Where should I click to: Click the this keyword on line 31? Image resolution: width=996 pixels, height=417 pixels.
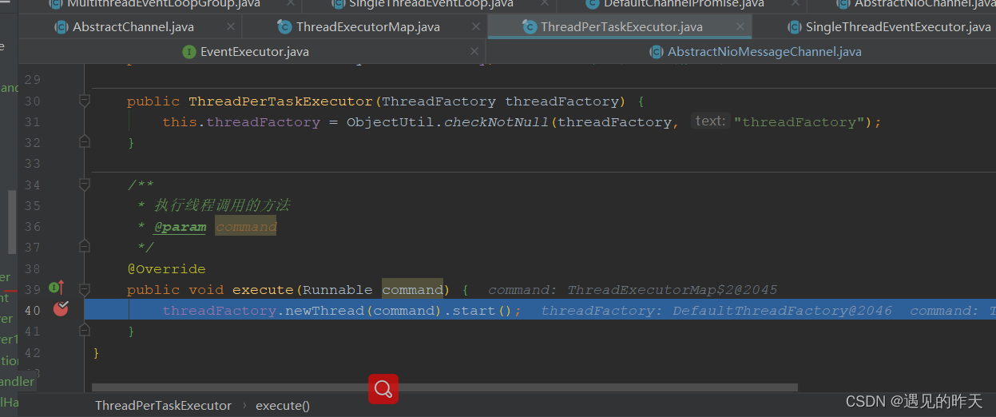pos(180,122)
